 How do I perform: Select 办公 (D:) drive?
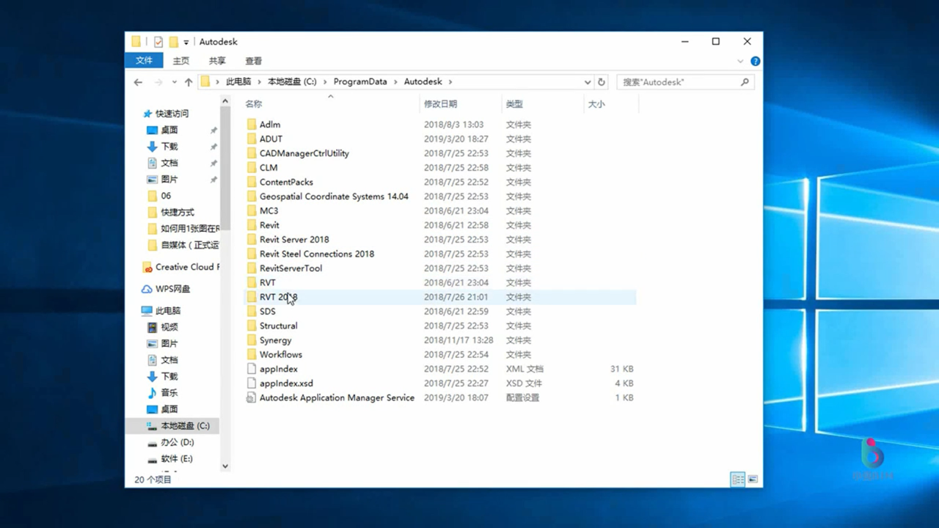pos(170,442)
